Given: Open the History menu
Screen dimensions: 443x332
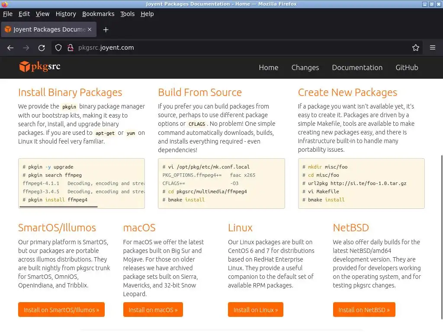Looking at the screenshot, I should tap(66, 14).
